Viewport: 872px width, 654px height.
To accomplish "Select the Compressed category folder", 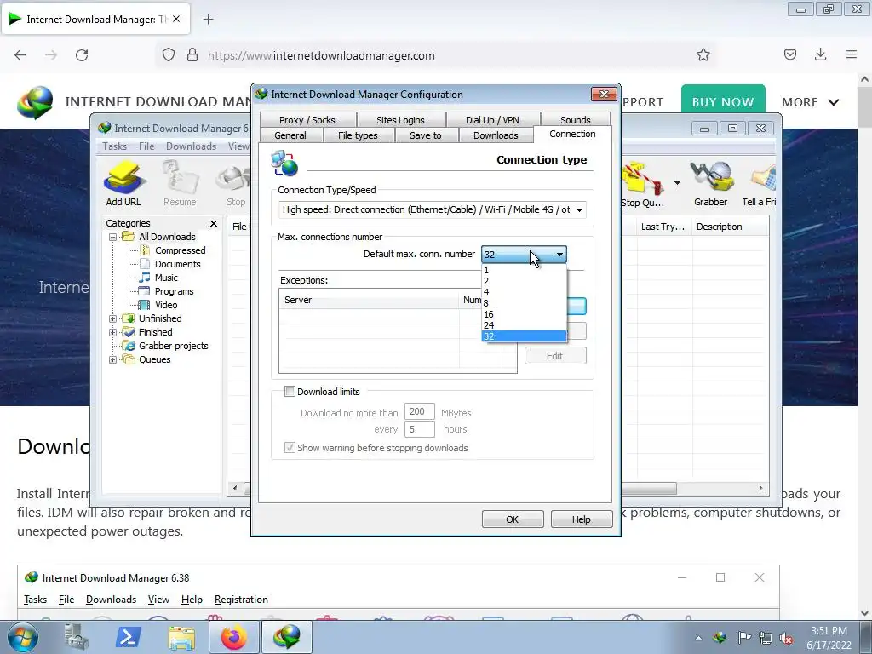I will [x=180, y=250].
